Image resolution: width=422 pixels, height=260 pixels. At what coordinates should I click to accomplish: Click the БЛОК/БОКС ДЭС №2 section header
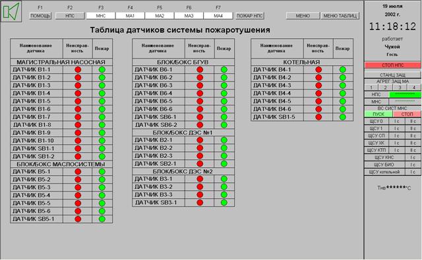183,171
